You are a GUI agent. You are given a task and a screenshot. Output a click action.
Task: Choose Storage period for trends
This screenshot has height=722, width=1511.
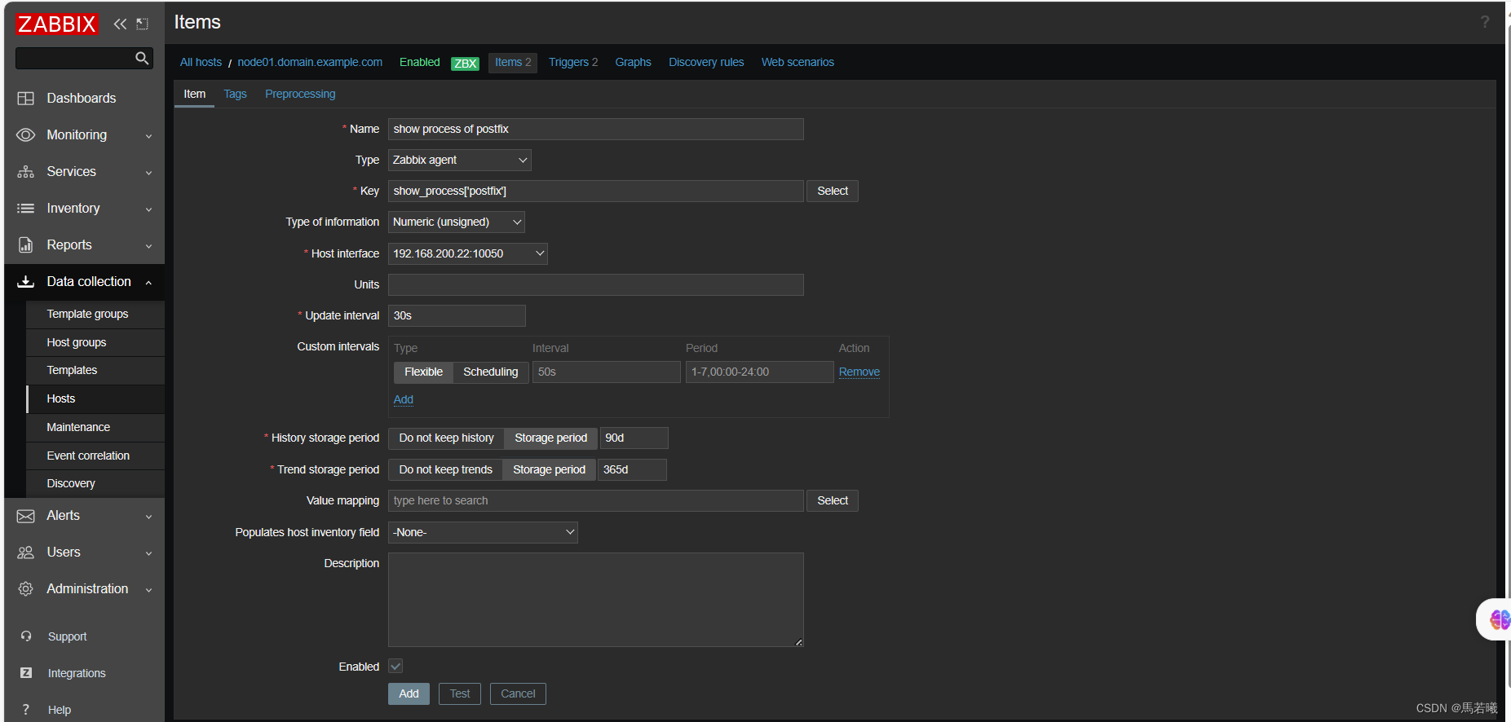pyautogui.click(x=549, y=469)
